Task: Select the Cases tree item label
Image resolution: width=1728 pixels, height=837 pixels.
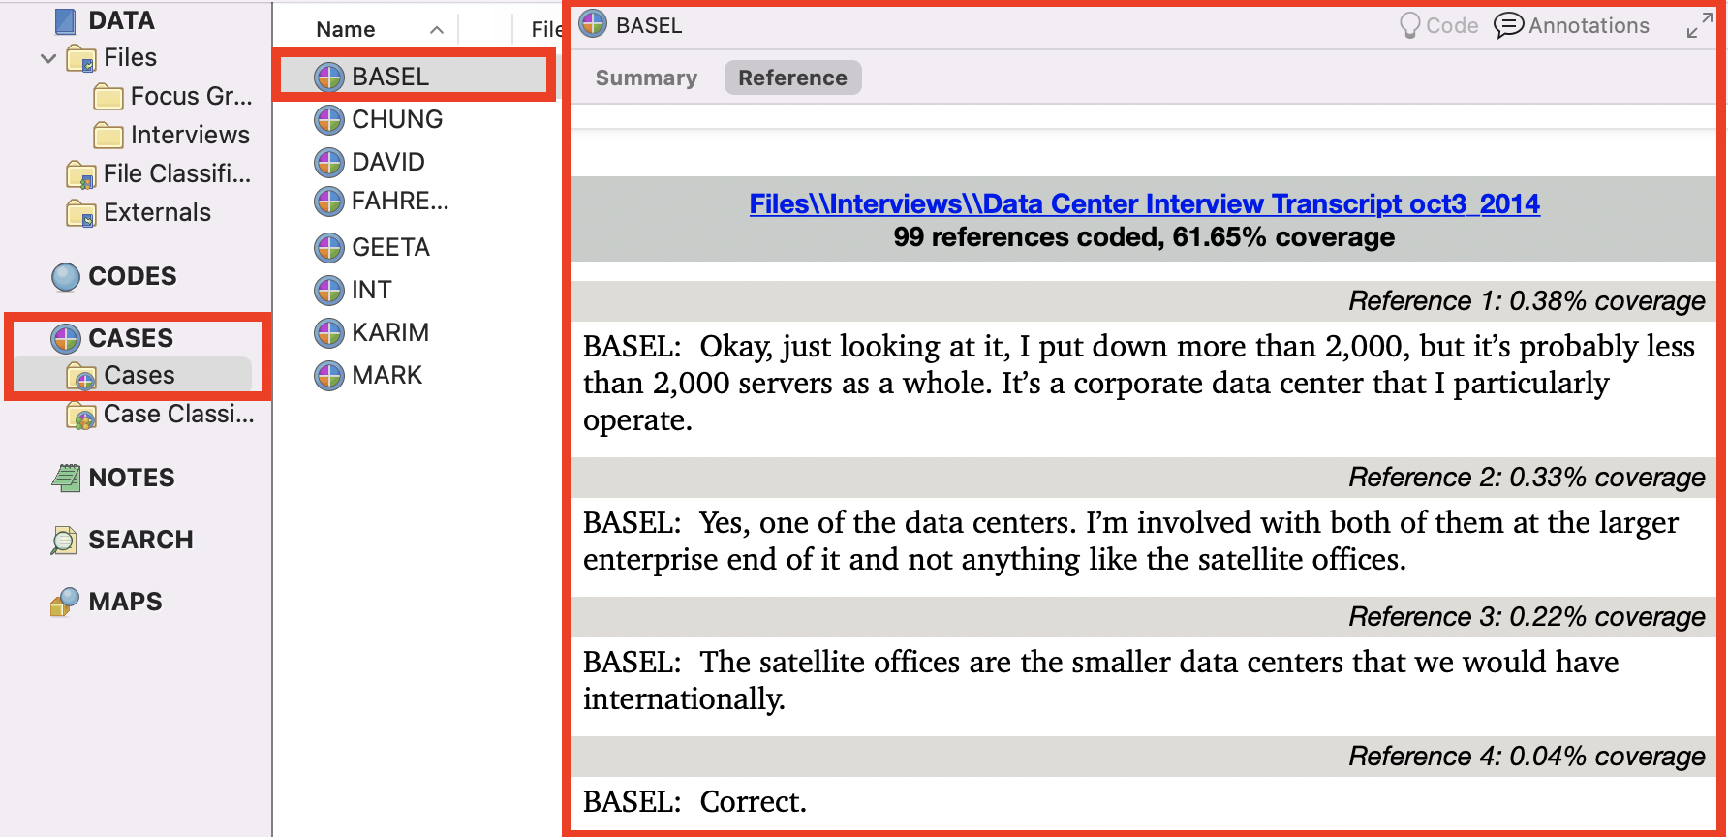Action: tap(139, 376)
